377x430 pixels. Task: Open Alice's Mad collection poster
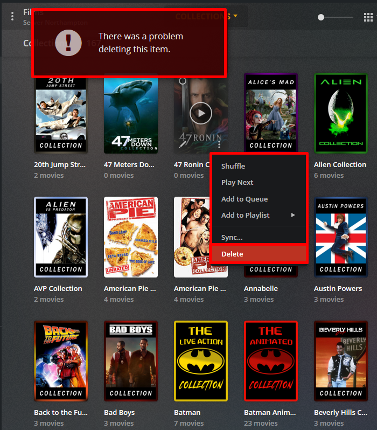[x=271, y=113]
